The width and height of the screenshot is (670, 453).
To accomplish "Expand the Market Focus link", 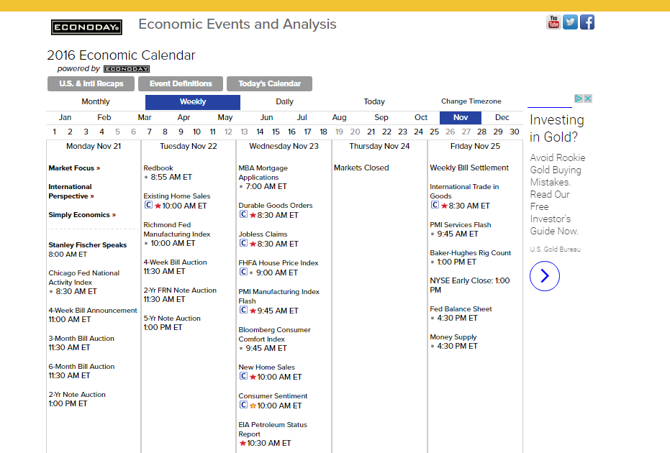I will pyautogui.click(x=74, y=168).
